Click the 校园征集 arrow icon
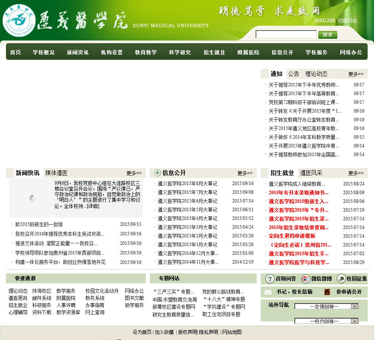Viewport: 374px width, 340px height. [342, 279]
